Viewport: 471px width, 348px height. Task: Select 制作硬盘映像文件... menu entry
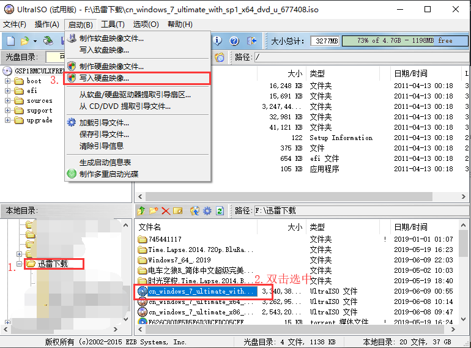[138, 66]
